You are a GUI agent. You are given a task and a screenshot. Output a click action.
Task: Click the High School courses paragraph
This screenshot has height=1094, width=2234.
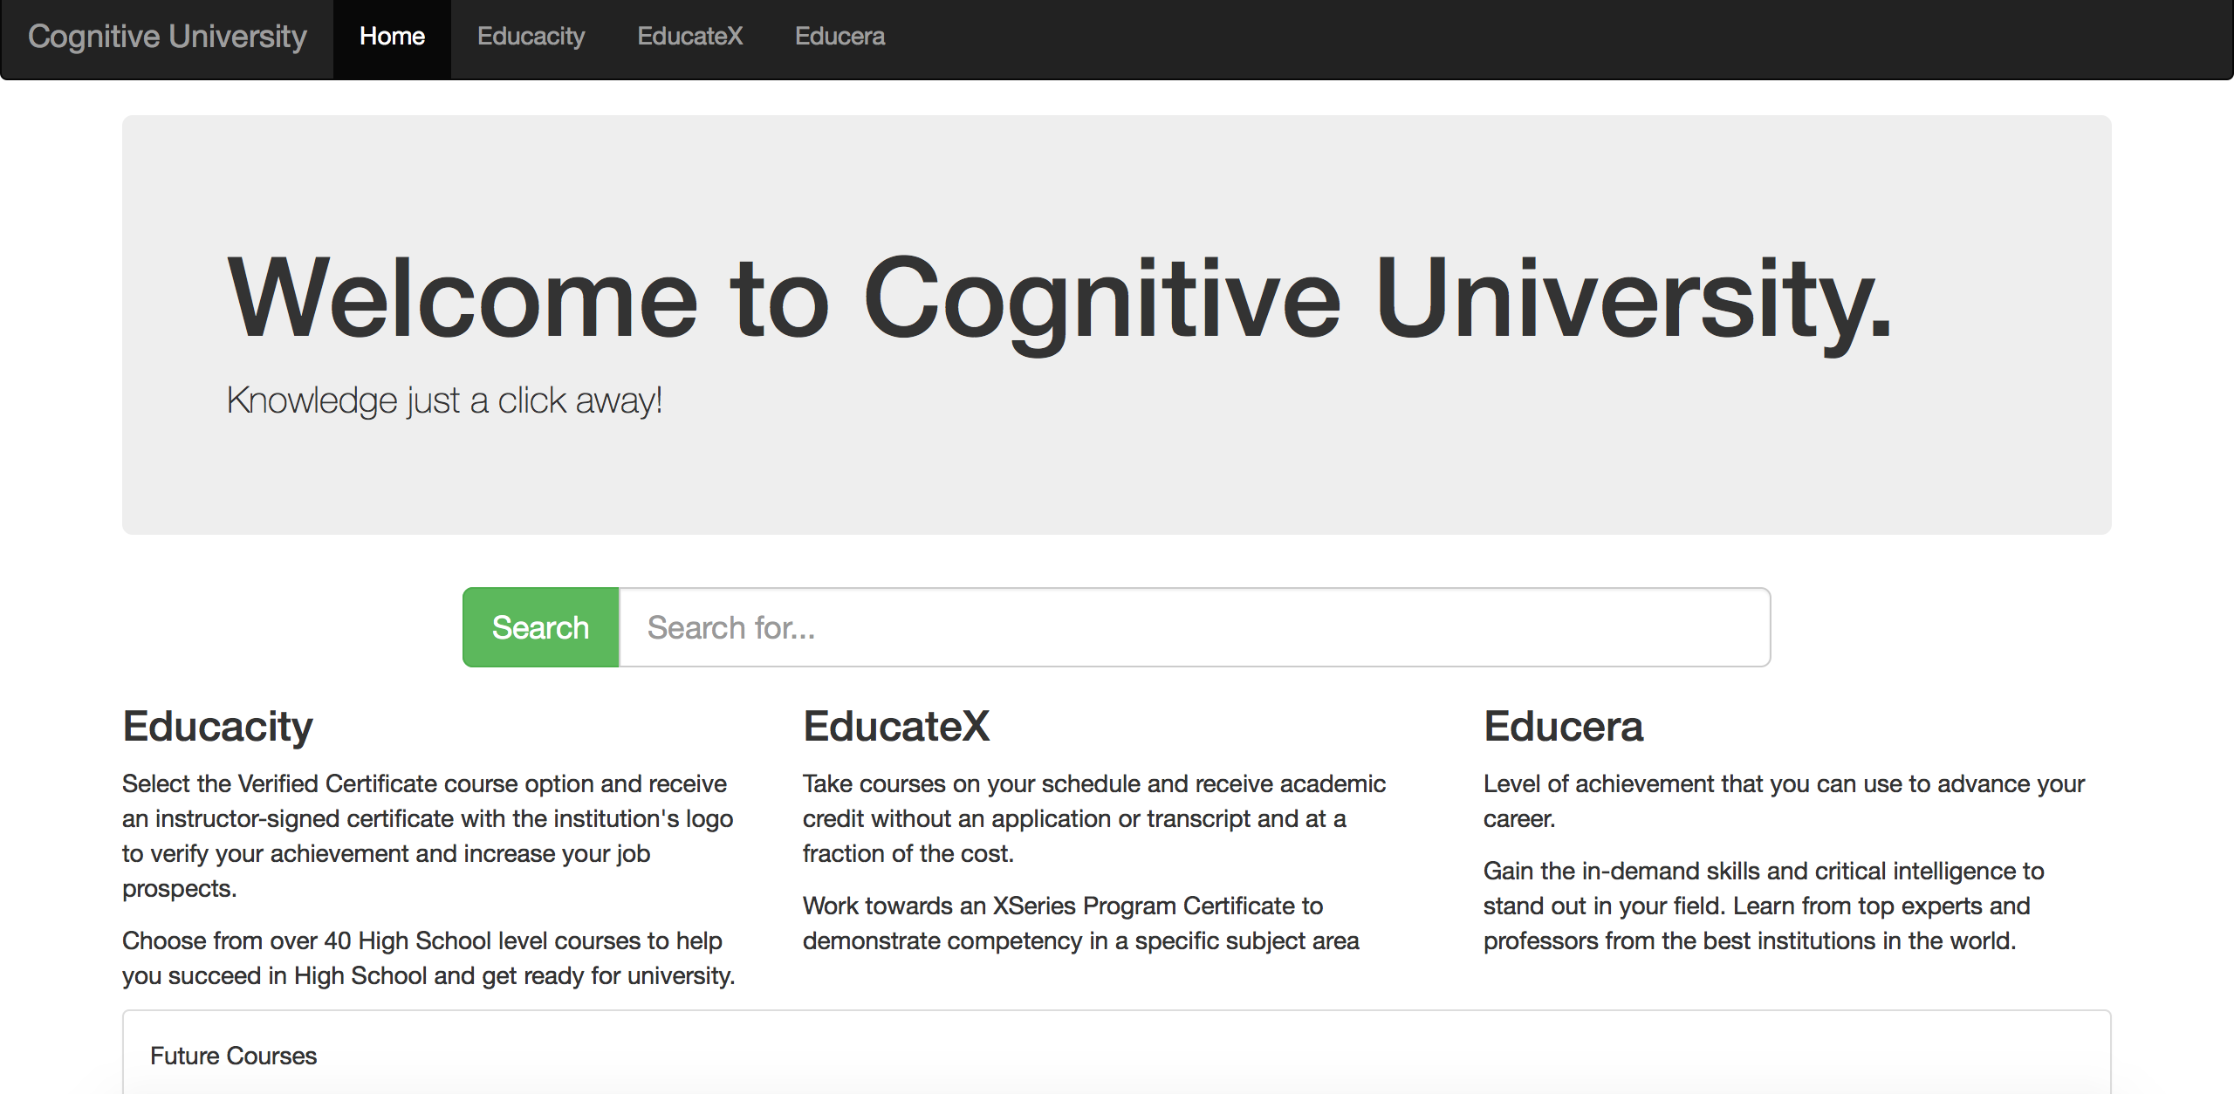[x=428, y=958]
